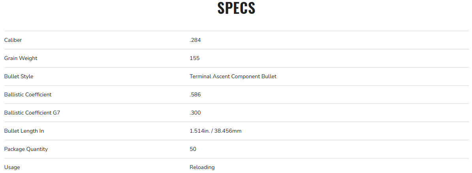472x173 pixels.
Task: Click the Ballistic Coefficient G7 label
Action: 32,113
